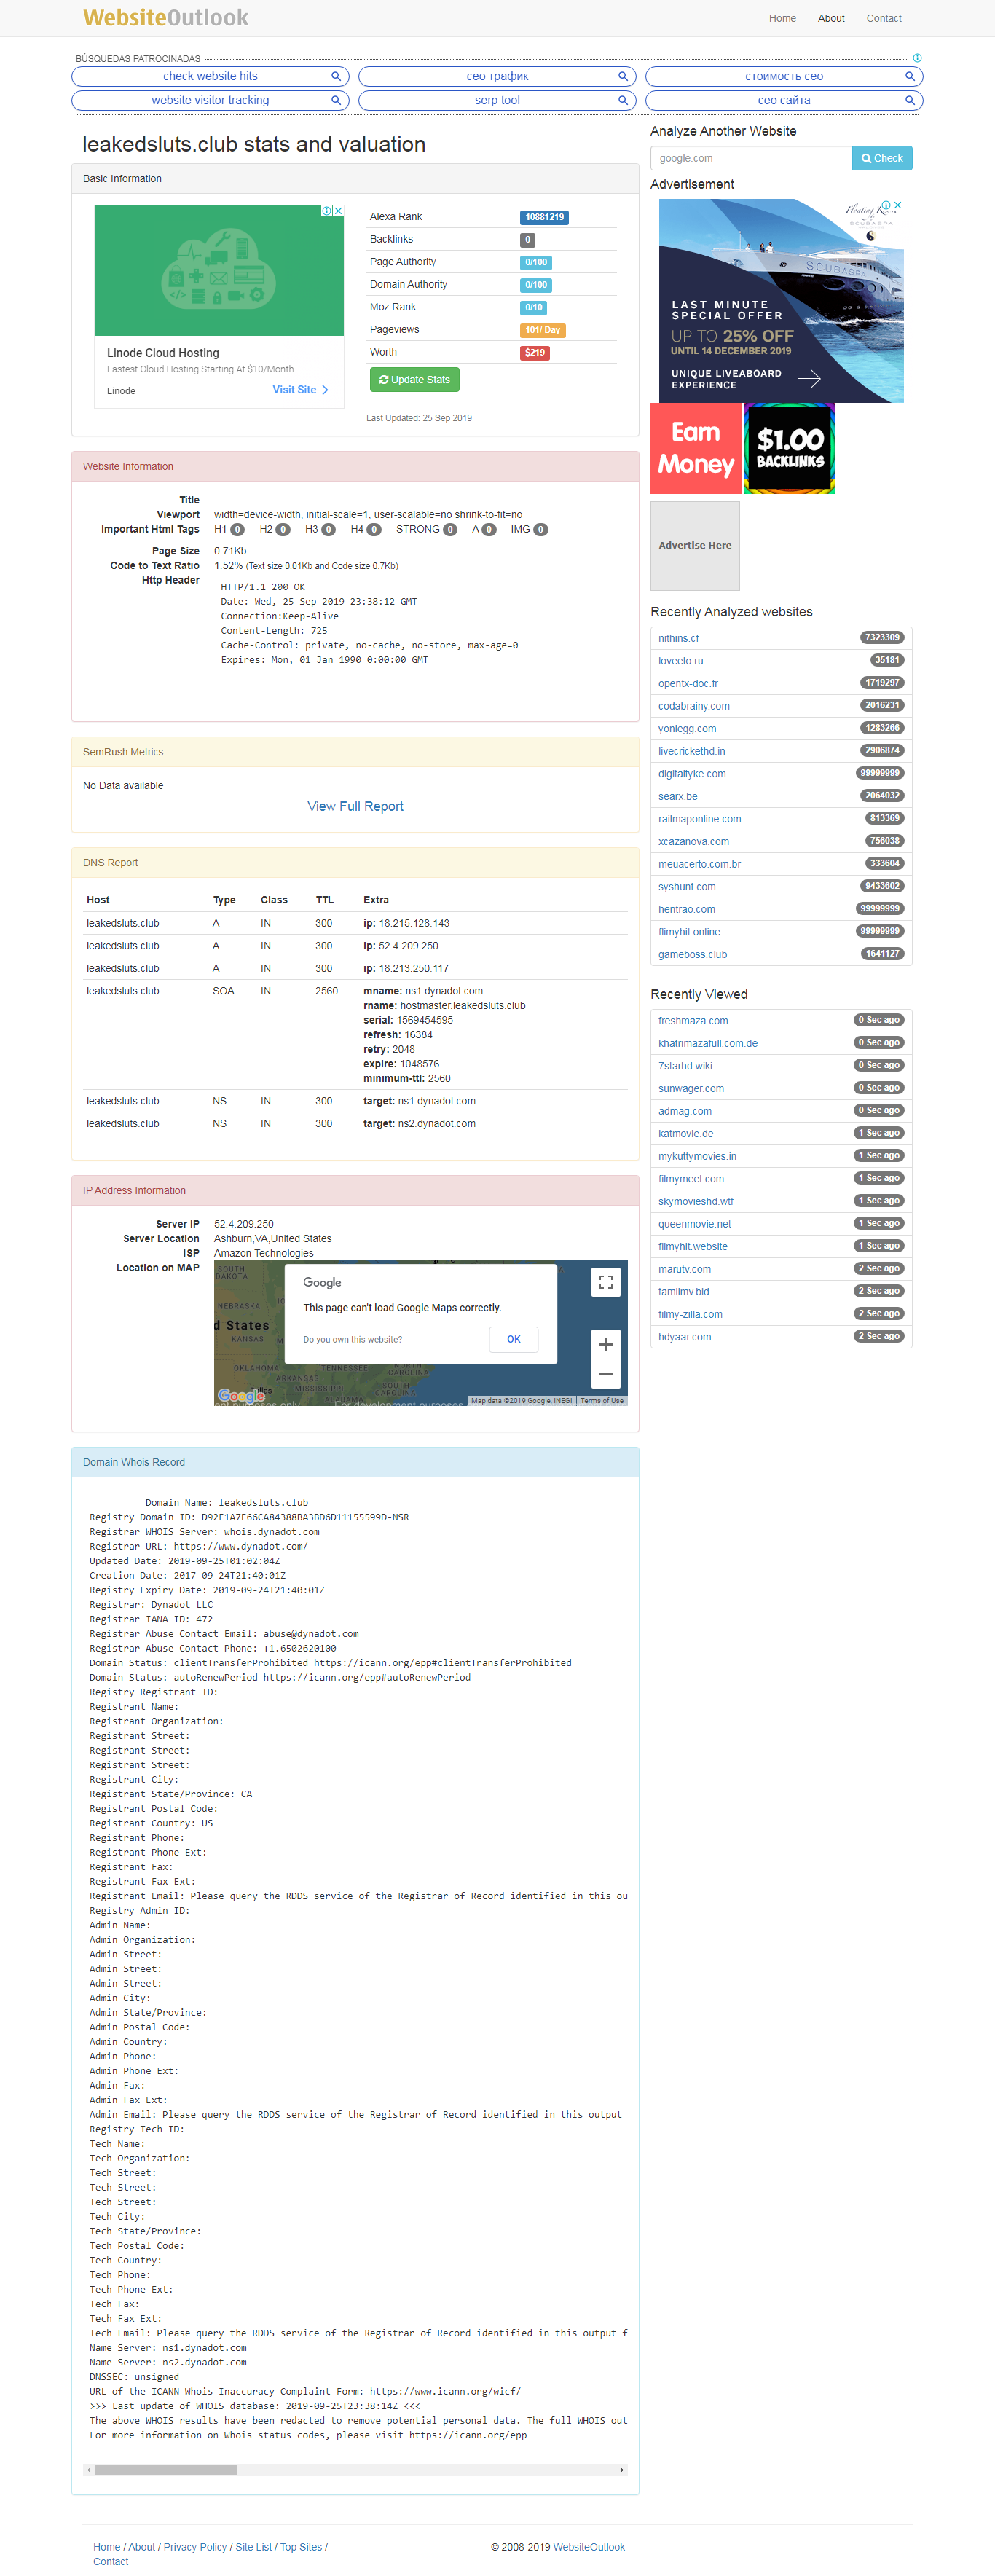
Task: Toggle map fullscreen view icon
Action: pyautogui.click(x=605, y=1282)
